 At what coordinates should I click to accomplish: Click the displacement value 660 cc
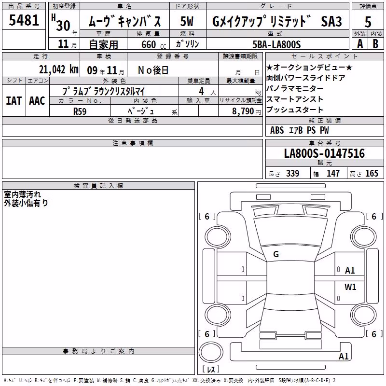154,44
